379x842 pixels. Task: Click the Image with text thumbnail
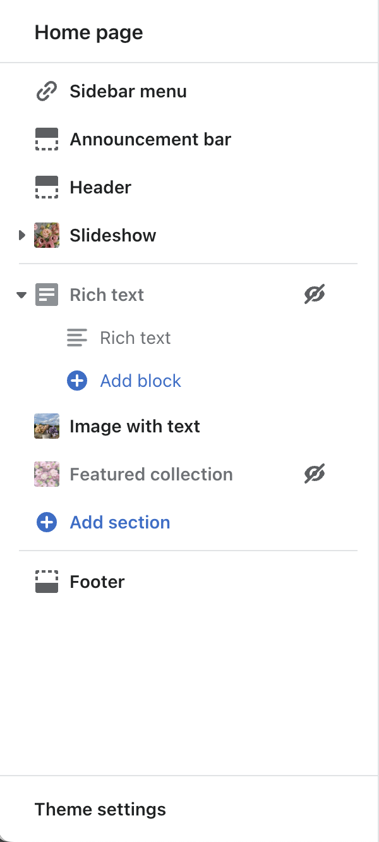(46, 427)
